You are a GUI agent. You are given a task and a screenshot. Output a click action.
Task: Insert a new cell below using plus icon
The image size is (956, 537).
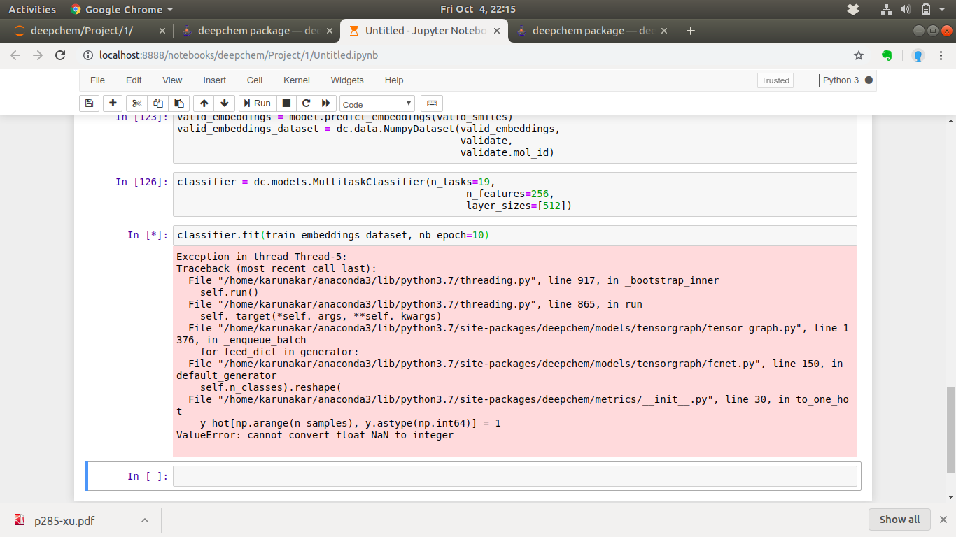pyautogui.click(x=113, y=103)
